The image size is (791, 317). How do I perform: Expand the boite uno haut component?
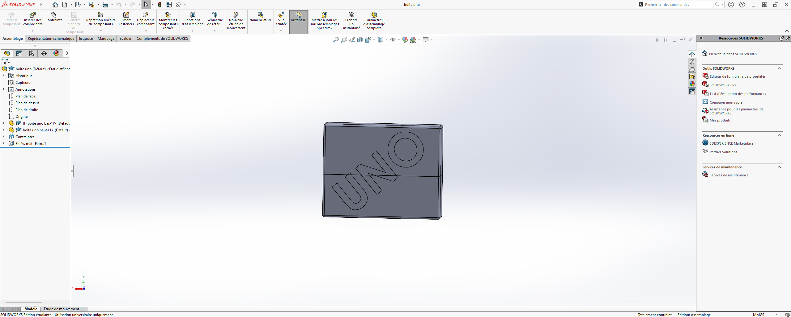pos(4,130)
